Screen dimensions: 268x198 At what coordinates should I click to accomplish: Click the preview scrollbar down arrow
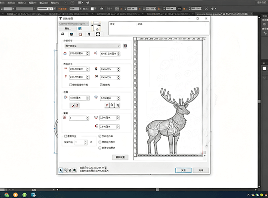point(204,155)
